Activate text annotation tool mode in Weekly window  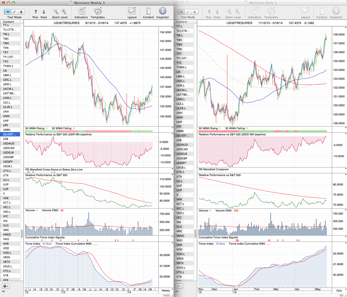21,12
